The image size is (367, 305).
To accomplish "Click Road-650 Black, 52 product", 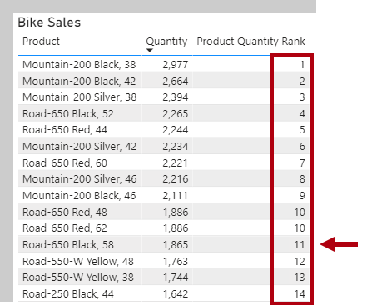I will (68, 114).
